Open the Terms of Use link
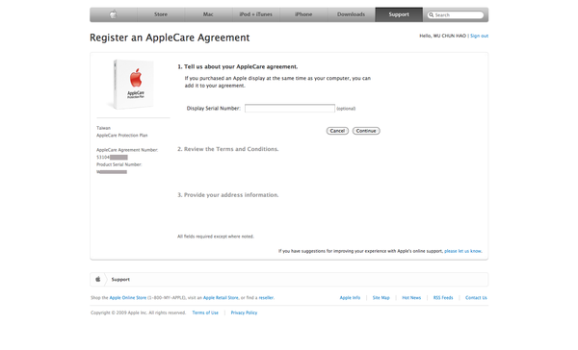578x350 pixels. 205,312
